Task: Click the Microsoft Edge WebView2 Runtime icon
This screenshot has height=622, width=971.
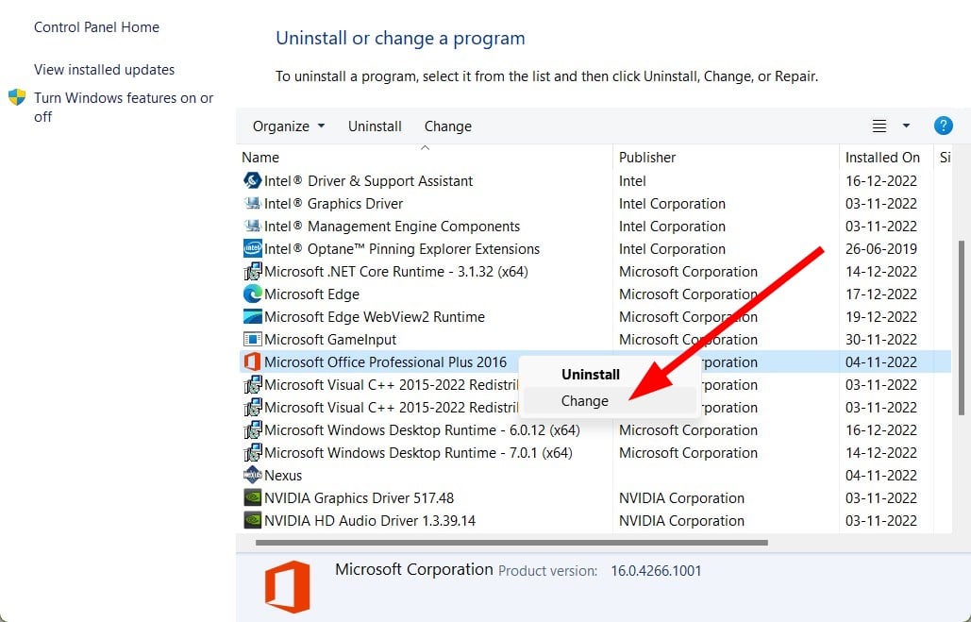Action: (x=252, y=316)
